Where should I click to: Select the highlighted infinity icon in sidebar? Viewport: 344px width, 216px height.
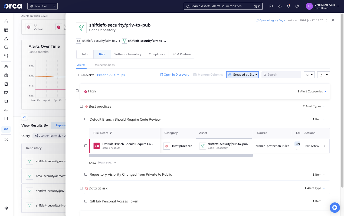pos(6,129)
